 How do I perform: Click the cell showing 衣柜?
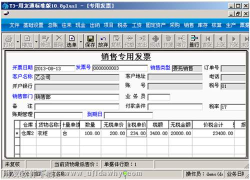48,133
